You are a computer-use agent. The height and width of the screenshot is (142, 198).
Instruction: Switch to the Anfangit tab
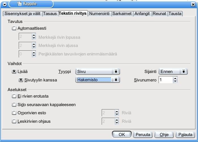[x=142, y=14]
